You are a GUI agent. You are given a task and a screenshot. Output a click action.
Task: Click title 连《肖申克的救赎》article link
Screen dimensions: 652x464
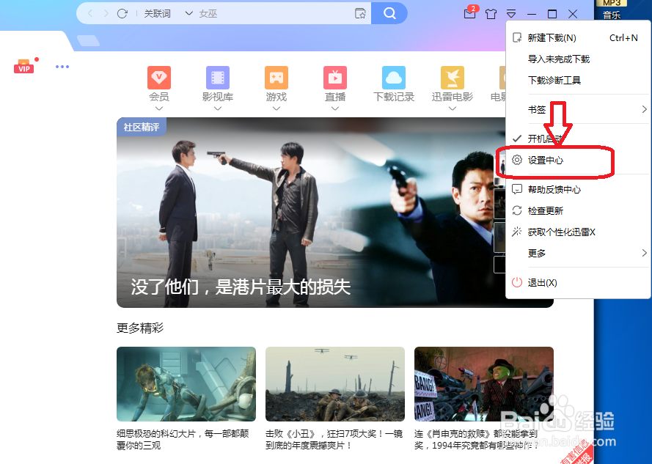pyautogui.click(x=477, y=440)
